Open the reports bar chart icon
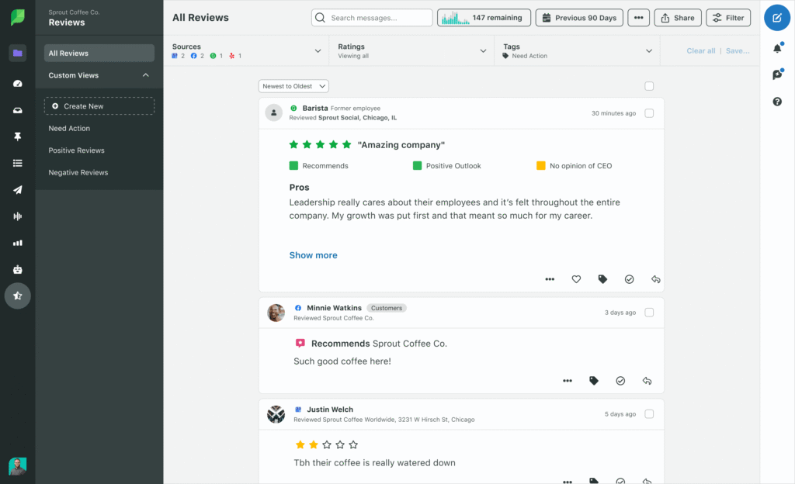This screenshot has height=484, width=795. (x=18, y=243)
